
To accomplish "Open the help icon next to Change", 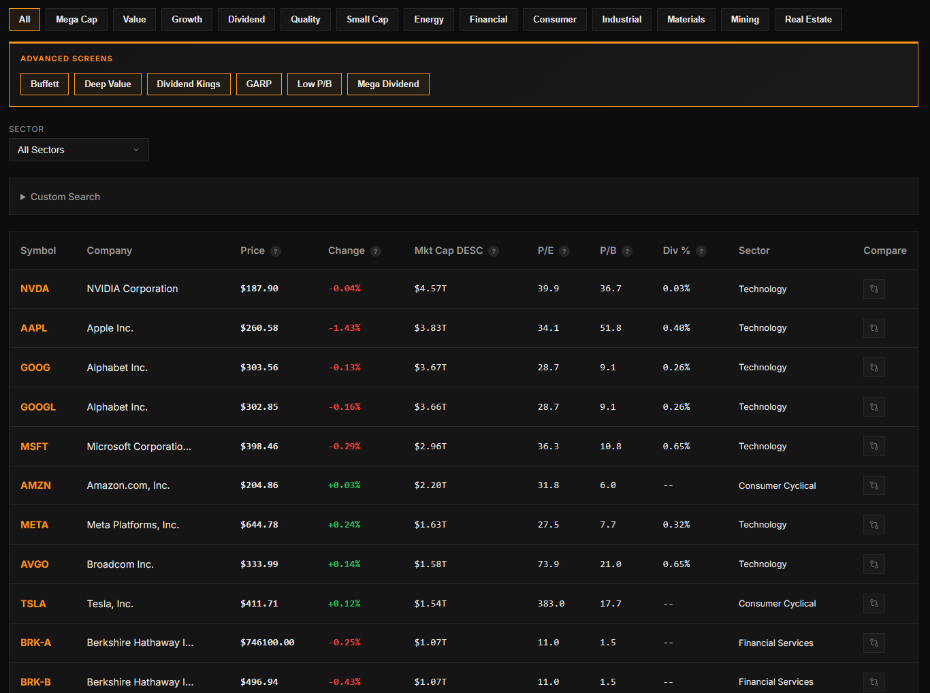I will point(375,251).
